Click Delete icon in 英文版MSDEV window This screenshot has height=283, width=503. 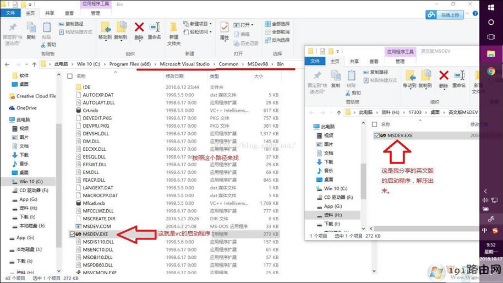pyautogui.click(x=444, y=77)
